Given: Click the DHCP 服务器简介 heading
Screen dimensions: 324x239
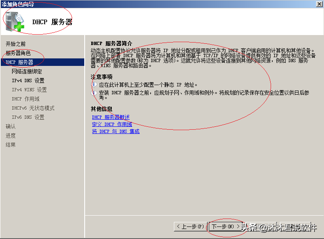Looking at the screenshot, I should (111, 44).
